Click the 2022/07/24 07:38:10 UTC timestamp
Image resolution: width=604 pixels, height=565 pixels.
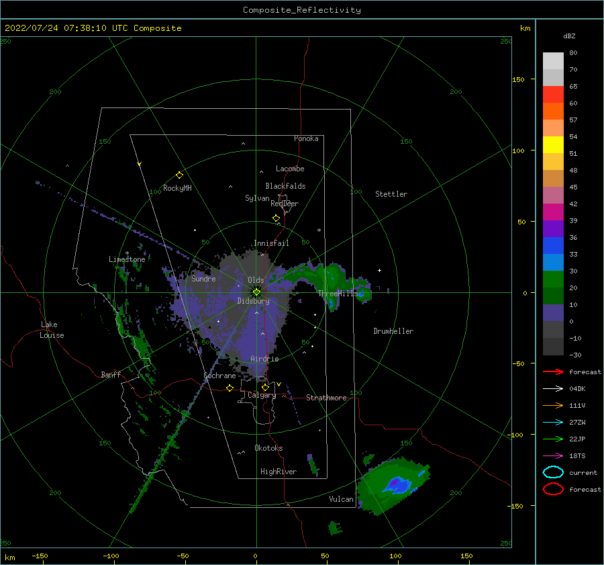[x=58, y=28]
